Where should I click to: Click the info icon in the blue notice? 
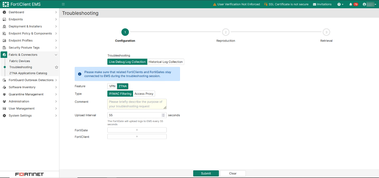click(80, 74)
